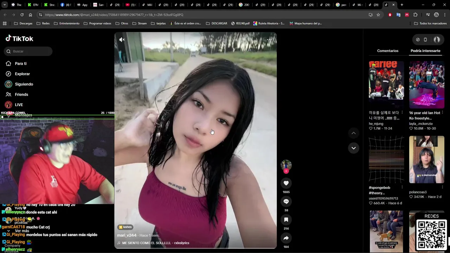Open the browser extensions puzzle icon
Screen dimensions: 450x253
click(x=416, y=15)
